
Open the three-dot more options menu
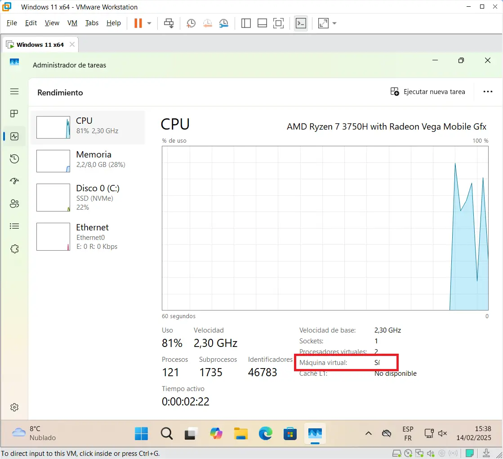pos(488,92)
